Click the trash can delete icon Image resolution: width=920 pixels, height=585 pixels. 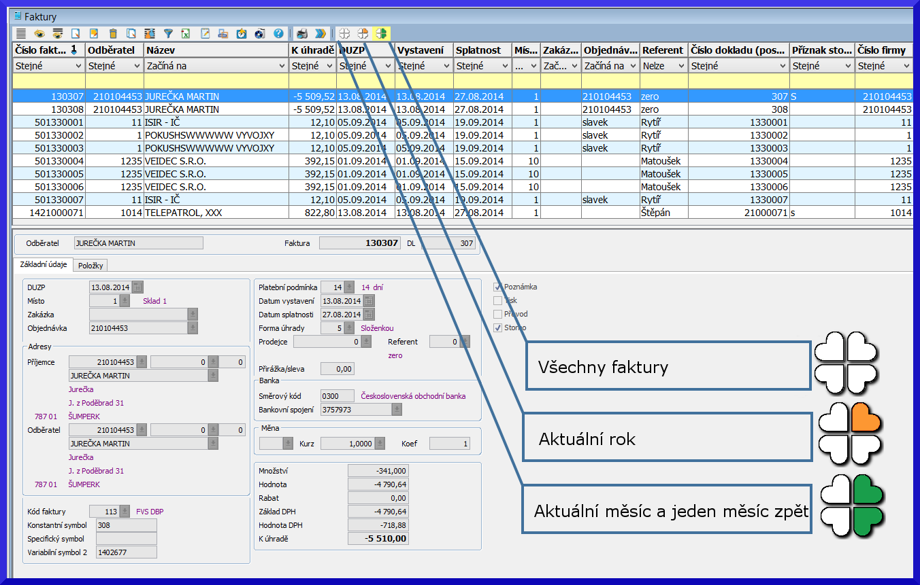click(113, 33)
